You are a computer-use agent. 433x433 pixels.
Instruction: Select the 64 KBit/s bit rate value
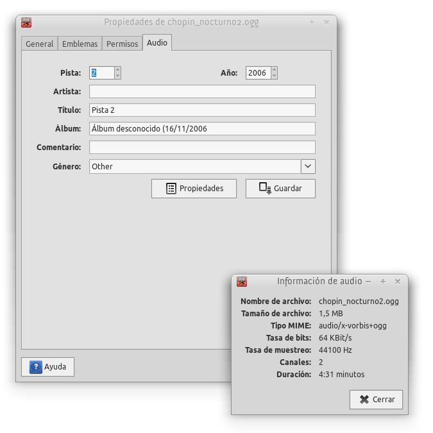(335, 337)
